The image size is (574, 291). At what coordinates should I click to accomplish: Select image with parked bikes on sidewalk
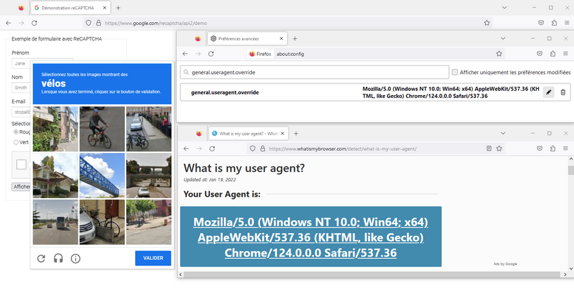tap(149, 129)
